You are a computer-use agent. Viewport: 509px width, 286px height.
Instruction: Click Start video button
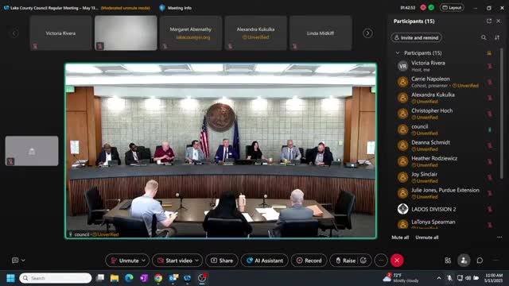[x=175, y=261]
